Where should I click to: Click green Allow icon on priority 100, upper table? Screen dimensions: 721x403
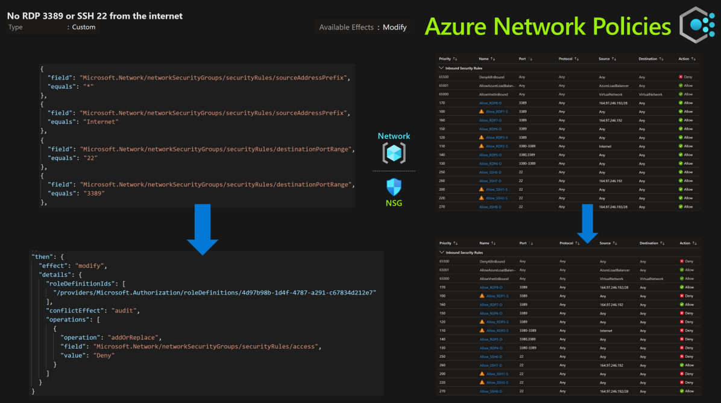coord(681,112)
